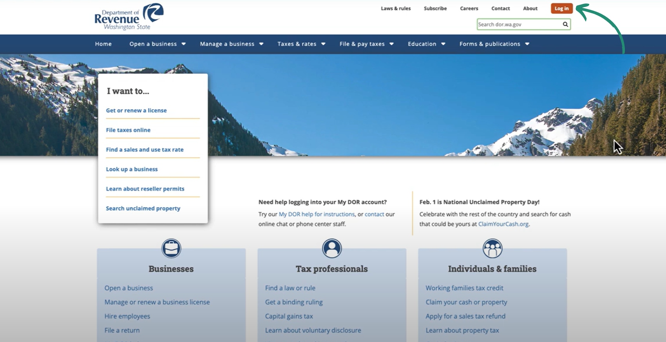Click the Department of Revenue logo
Image resolution: width=666 pixels, height=342 pixels.
pyautogui.click(x=129, y=17)
